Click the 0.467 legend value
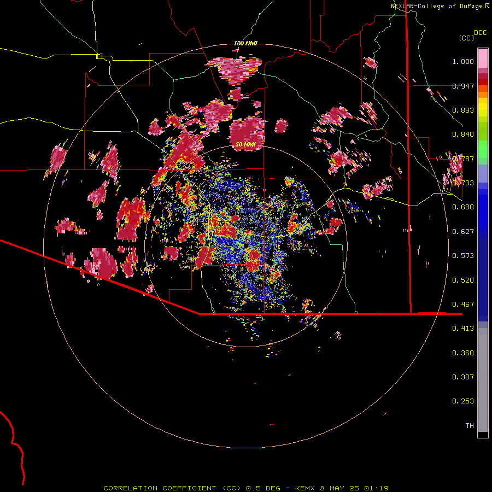This screenshot has height=492, width=492. point(463,304)
